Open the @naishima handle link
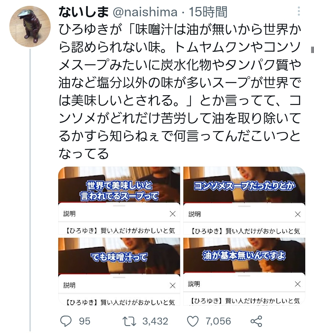This screenshot has width=314, height=333. (x=145, y=12)
